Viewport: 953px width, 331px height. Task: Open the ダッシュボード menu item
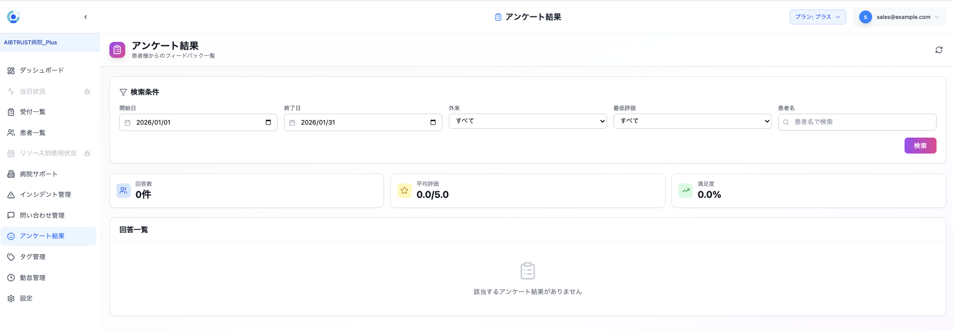(48, 70)
